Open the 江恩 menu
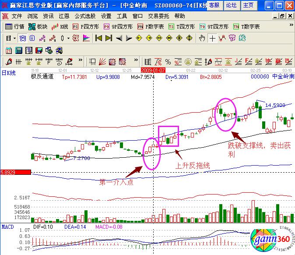 pyautogui.click(x=64, y=16)
